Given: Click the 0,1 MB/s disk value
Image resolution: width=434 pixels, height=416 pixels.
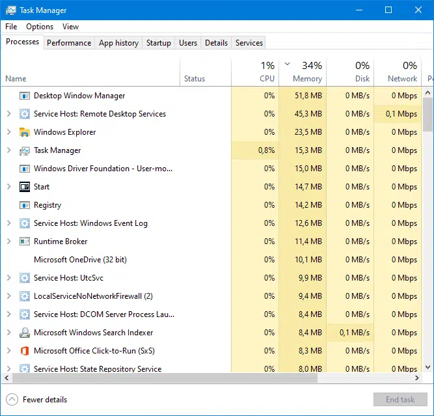Looking at the screenshot, I should 355,333.
